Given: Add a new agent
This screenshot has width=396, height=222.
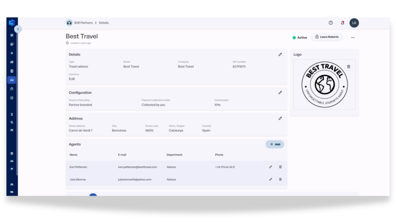Looking at the screenshot, I should [x=275, y=144].
